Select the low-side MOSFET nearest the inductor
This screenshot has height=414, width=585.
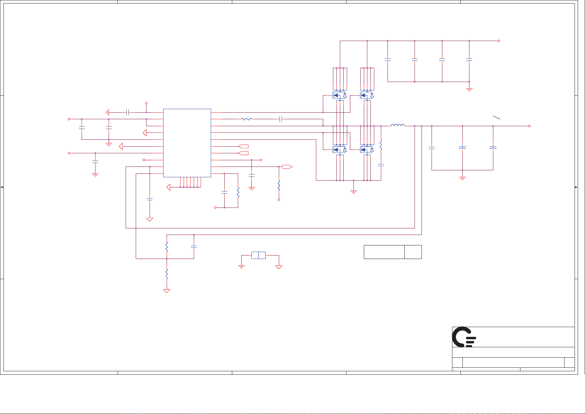(x=367, y=149)
